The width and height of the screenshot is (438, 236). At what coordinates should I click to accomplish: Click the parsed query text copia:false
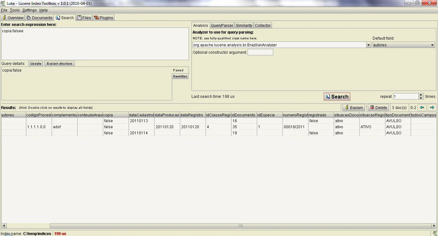[12, 70]
